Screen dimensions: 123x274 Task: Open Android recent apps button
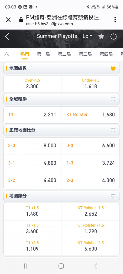click(x=27, y=266)
